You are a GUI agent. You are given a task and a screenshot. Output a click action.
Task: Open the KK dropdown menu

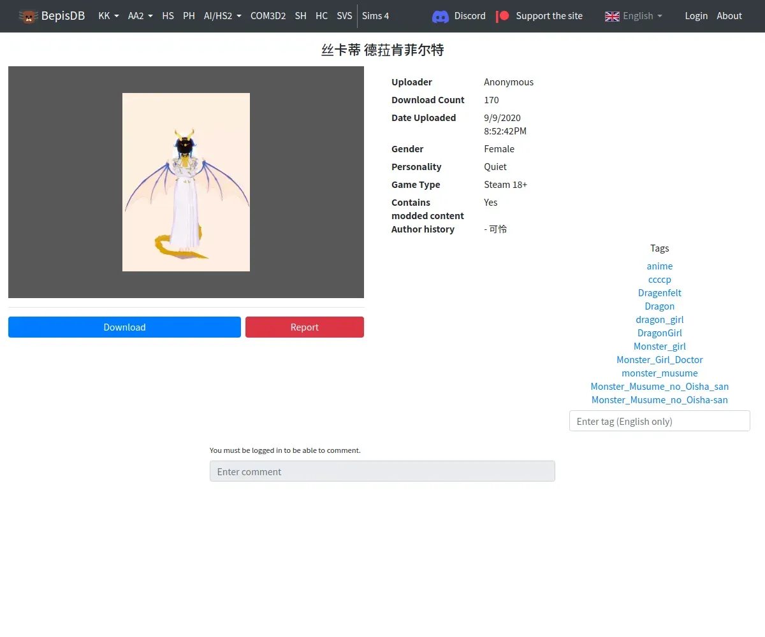click(108, 16)
